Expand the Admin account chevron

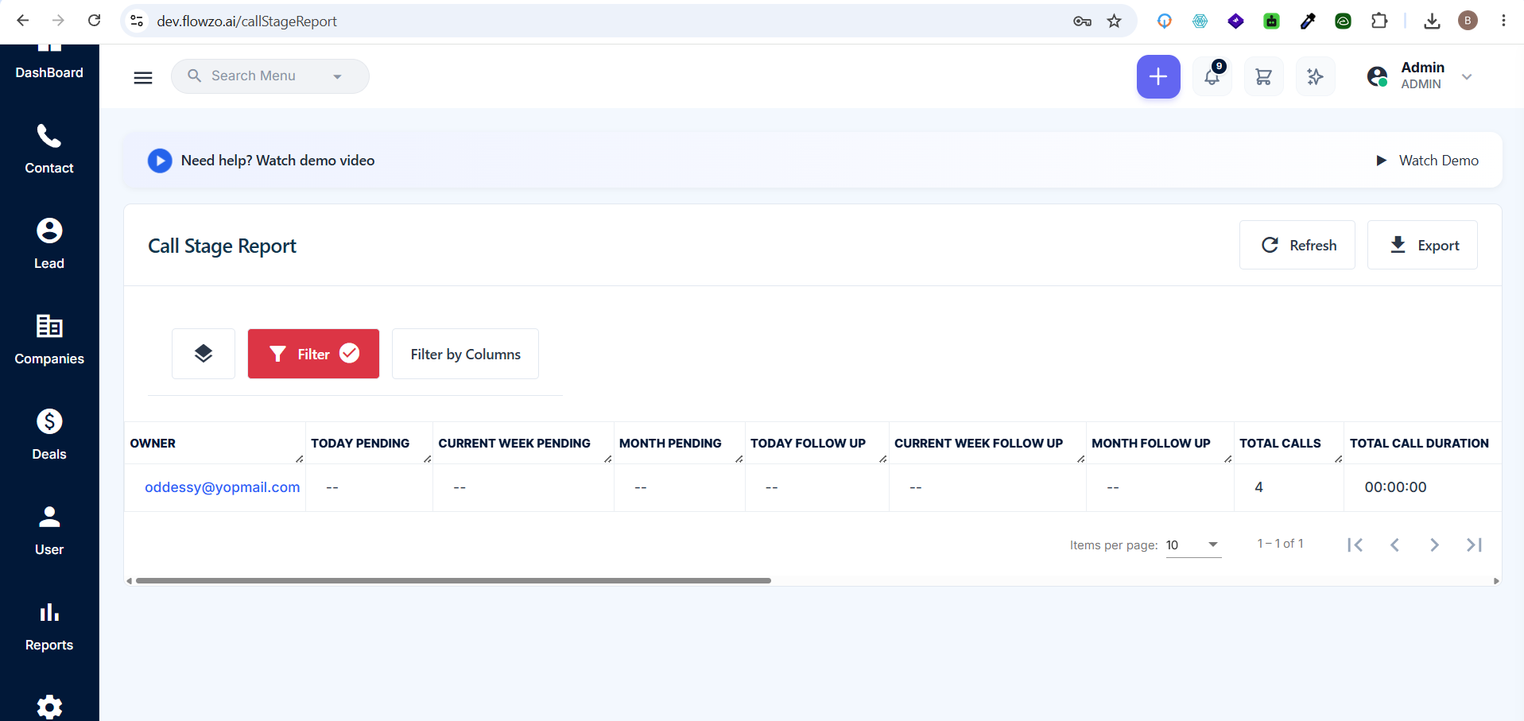tap(1467, 77)
